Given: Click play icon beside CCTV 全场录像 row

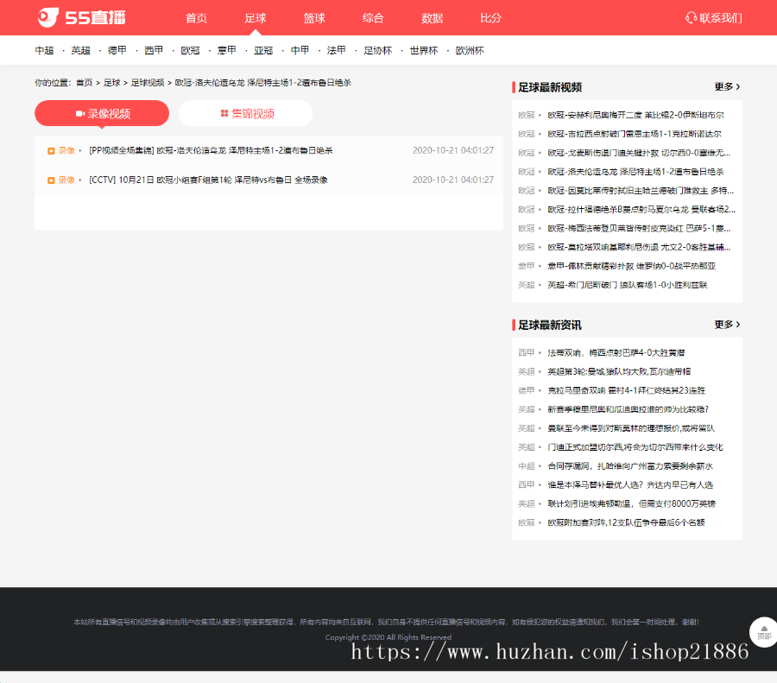Looking at the screenshot, I should click(x=51, y=180).
